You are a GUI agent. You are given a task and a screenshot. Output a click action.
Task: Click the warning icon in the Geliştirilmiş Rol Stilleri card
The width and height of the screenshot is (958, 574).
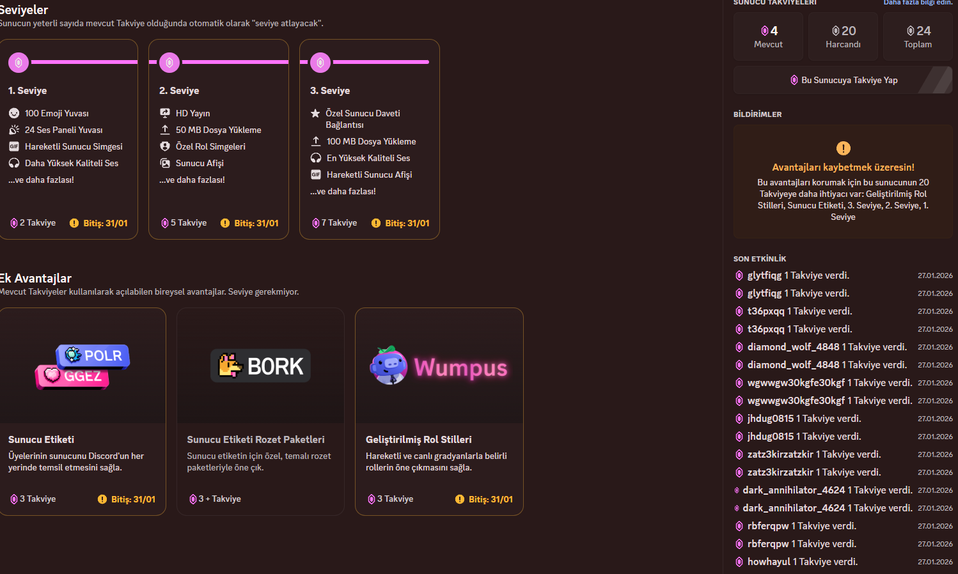[x=460, y=499]
